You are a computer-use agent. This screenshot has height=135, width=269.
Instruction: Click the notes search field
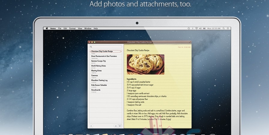pos(106,47)
